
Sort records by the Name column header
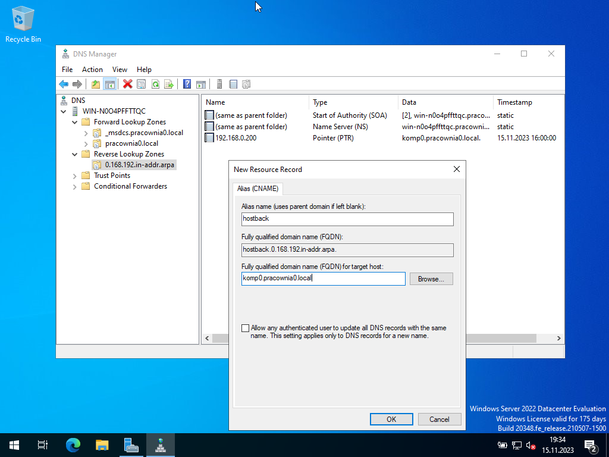pyautogui.click(x=256, y=102)
